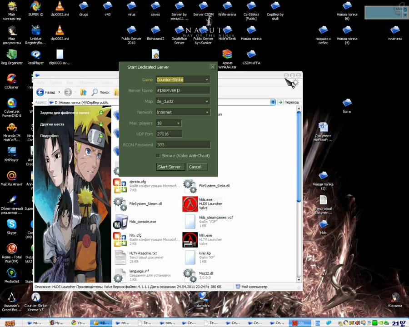Select Rome - Total War desktop icon
Viewport: 409px width, 327px height.
11,253
